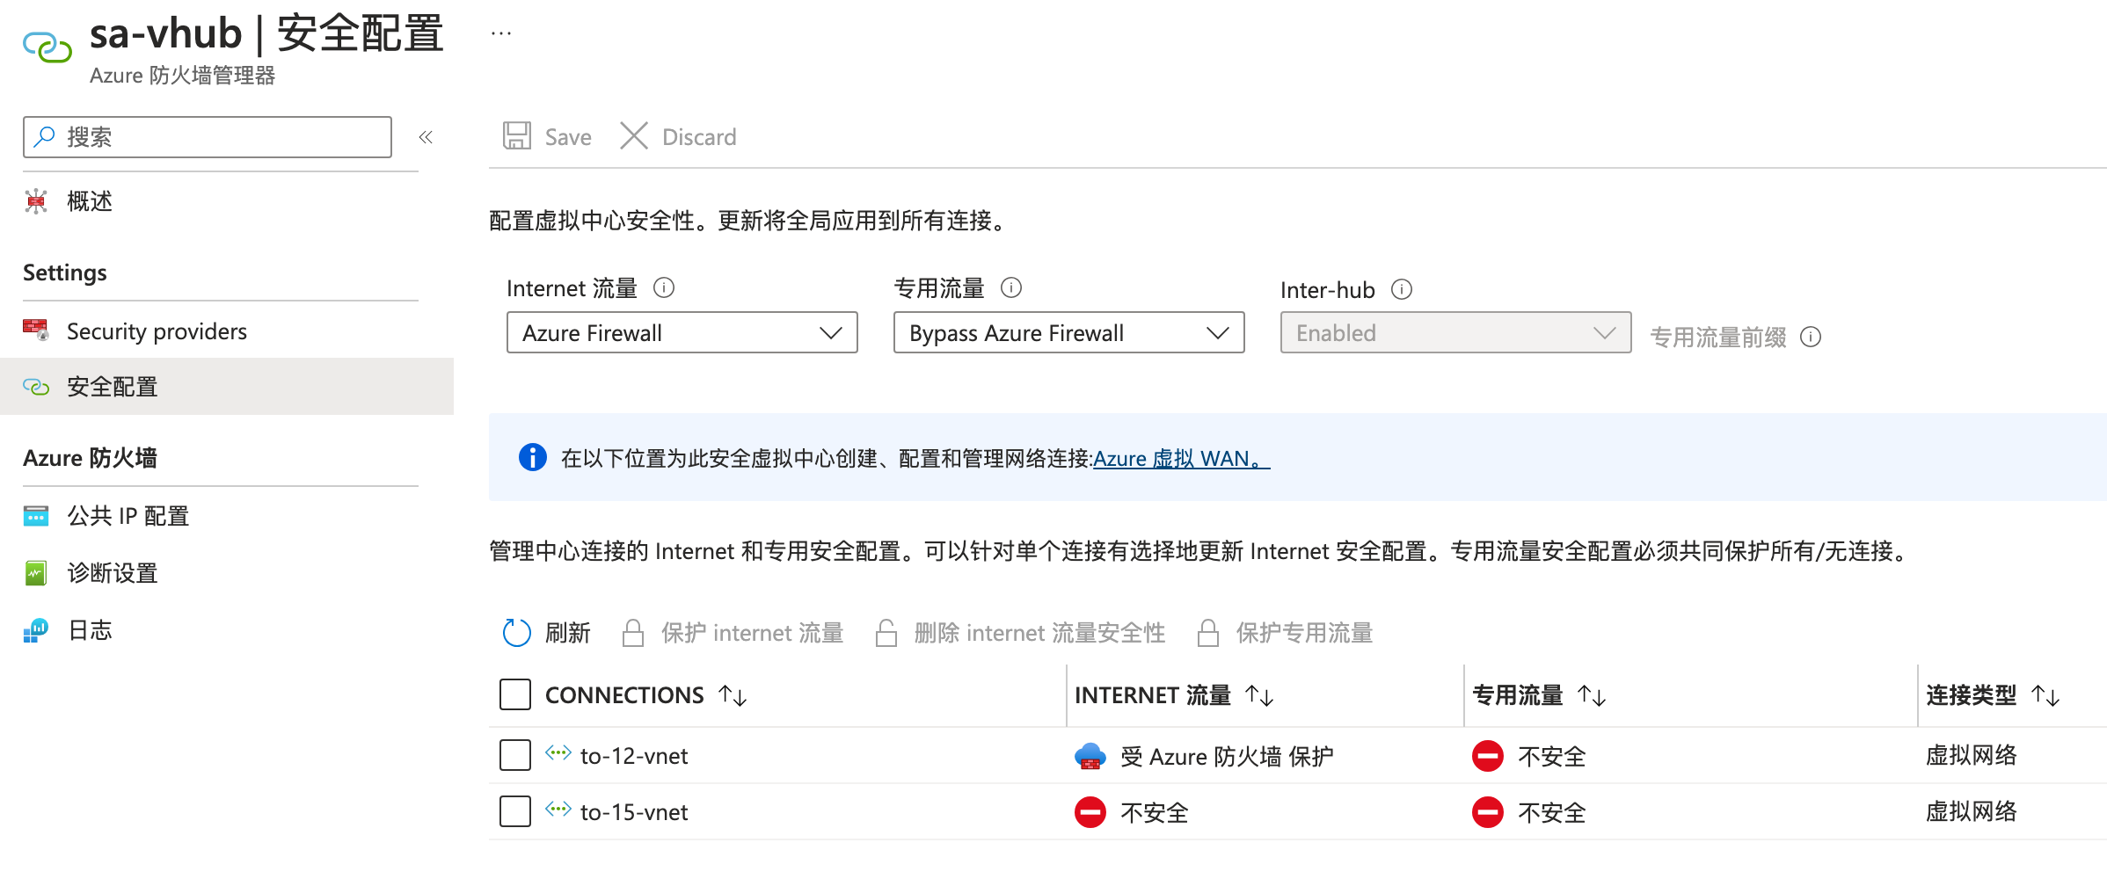Click the Inter-hub info icon
This screenshot has height=879, width=2107.
coord(1402,289)
